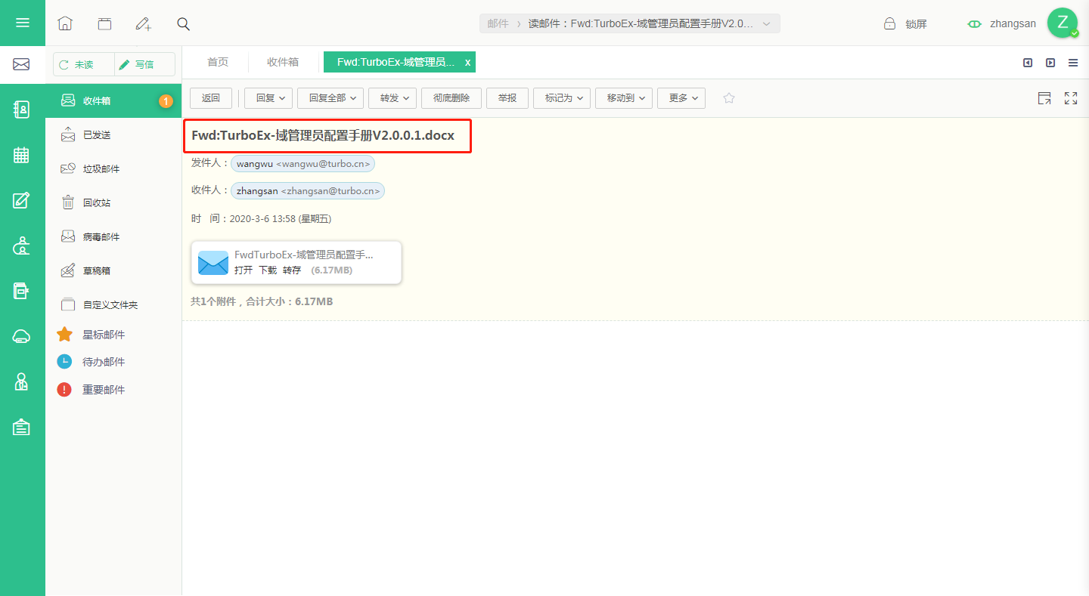Click the 彻底删除 permanently delete button

coord(451,98)
